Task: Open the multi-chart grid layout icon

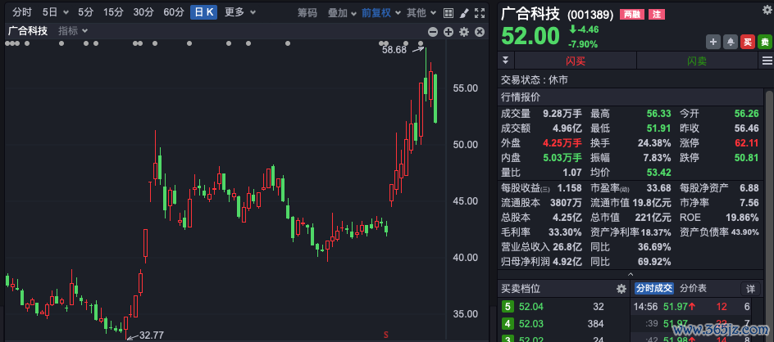Action: point(448,13)
